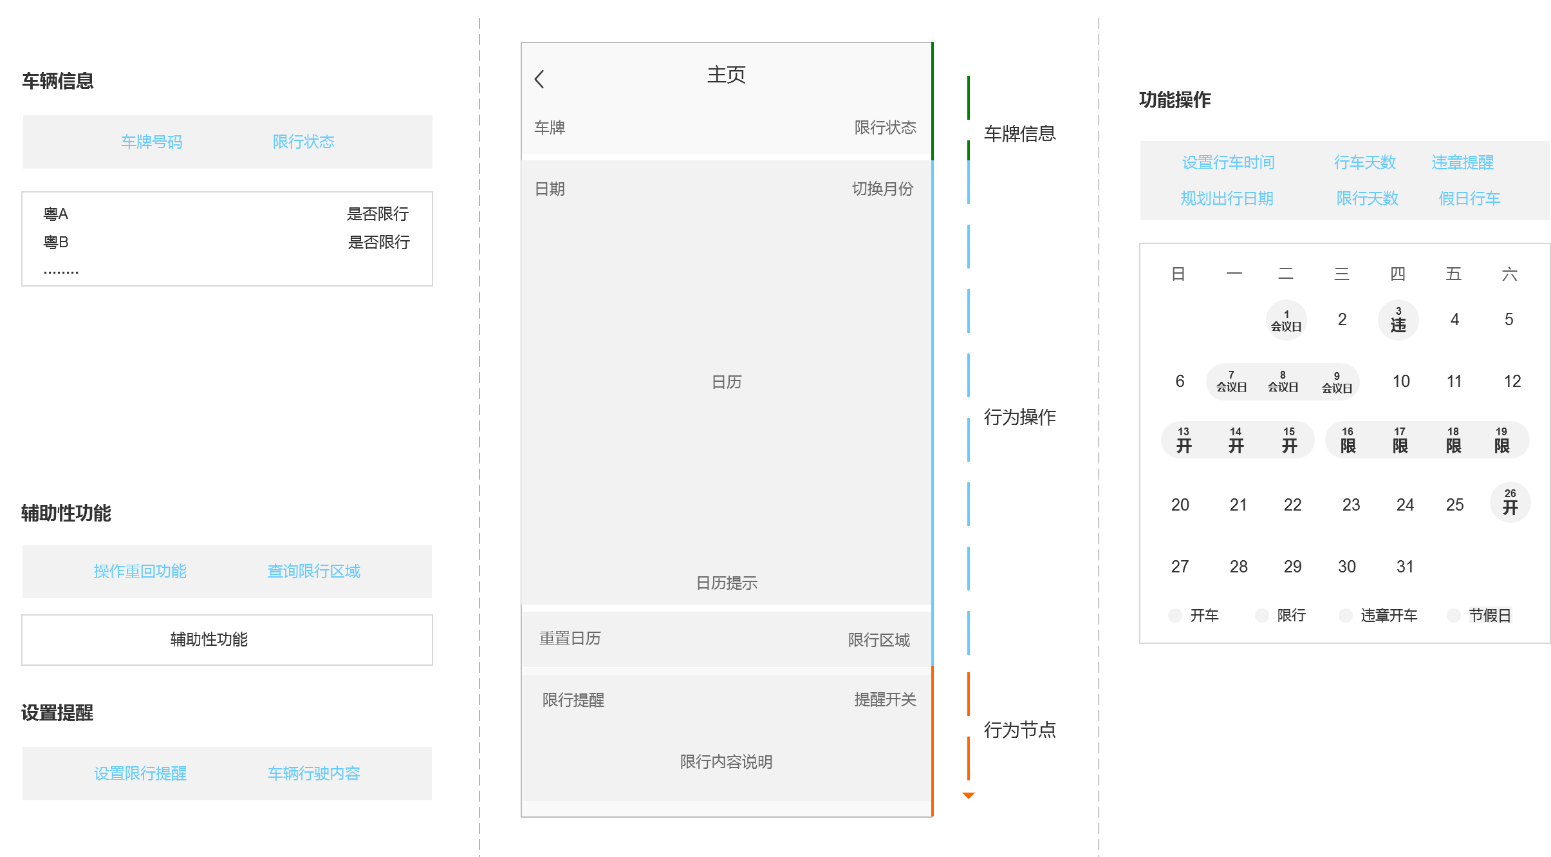The height and width of the screenshot is (857, 1551).
Task: Expand the 限行状态 field in the header
Action: coord(885,127)
